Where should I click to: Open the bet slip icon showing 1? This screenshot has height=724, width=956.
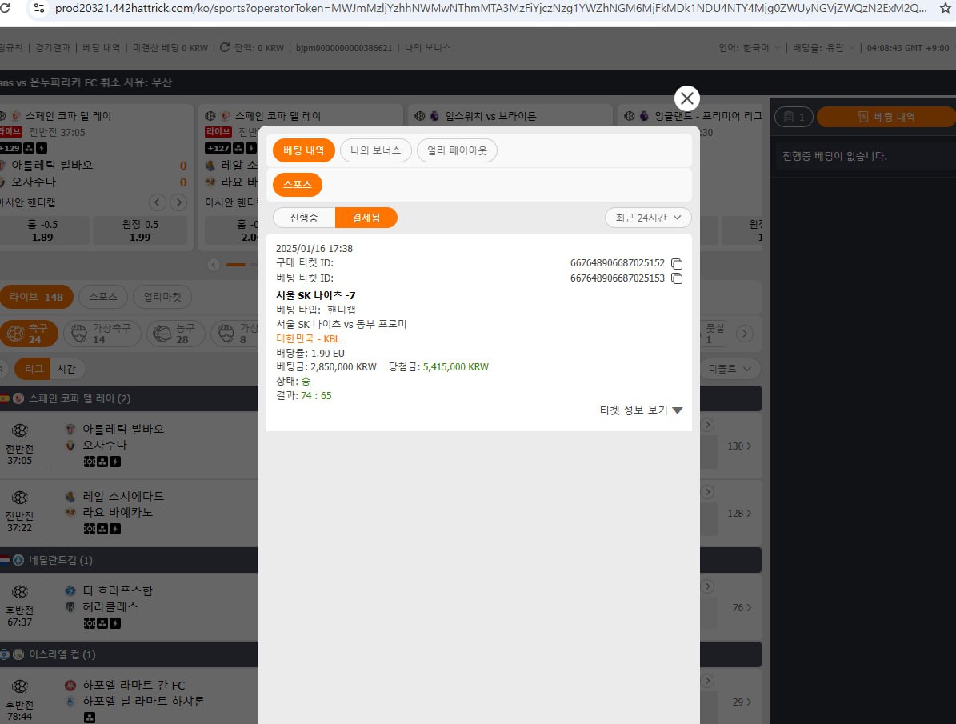pyautogui.click(x=794, y=117)
